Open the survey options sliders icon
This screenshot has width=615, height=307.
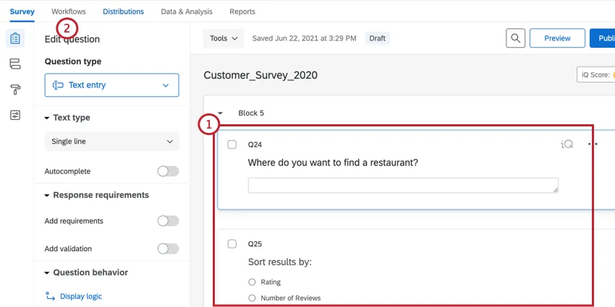[15, 115]
